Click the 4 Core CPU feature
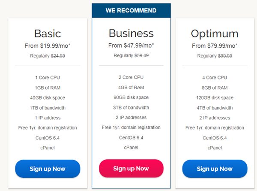 point(215,78)
